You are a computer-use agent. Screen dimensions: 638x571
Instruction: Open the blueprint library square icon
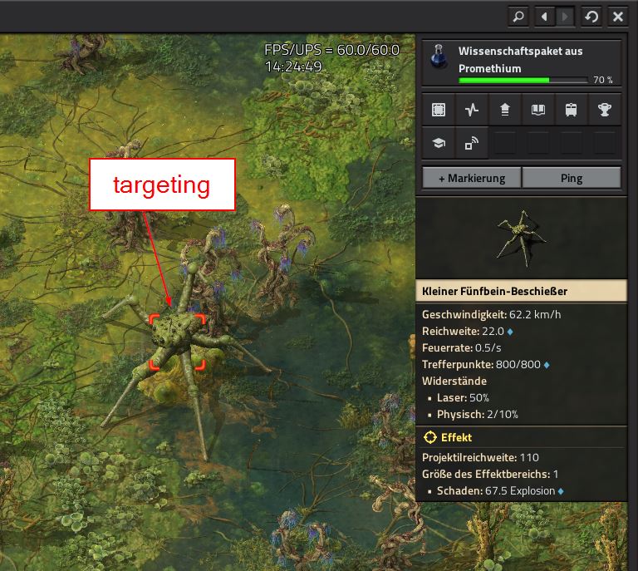tap(439, 110)
